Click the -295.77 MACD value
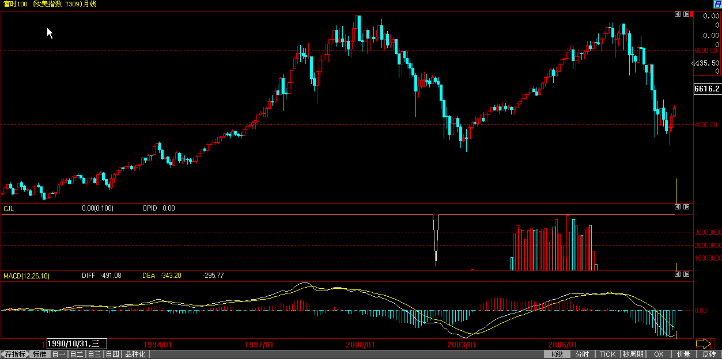 (x=213, y=276)
